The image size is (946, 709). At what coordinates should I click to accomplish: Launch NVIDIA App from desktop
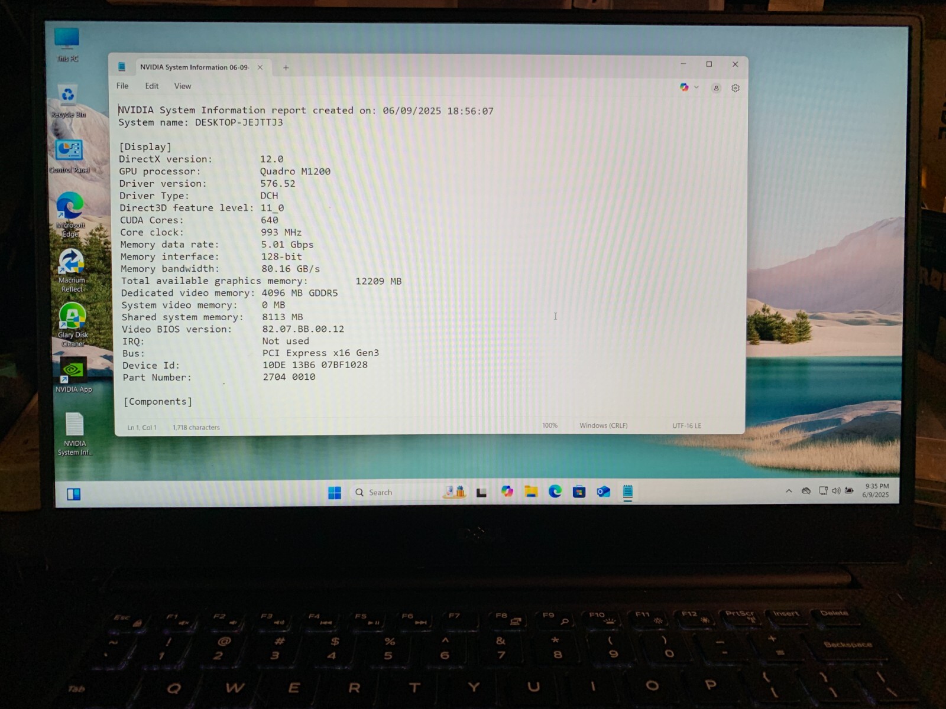tap(73, 375)
